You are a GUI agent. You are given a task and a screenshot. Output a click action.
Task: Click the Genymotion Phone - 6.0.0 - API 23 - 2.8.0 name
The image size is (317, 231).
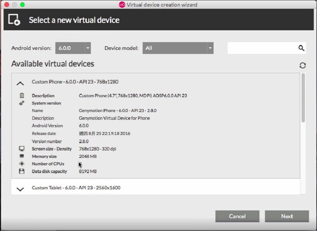tap(118, 111)
